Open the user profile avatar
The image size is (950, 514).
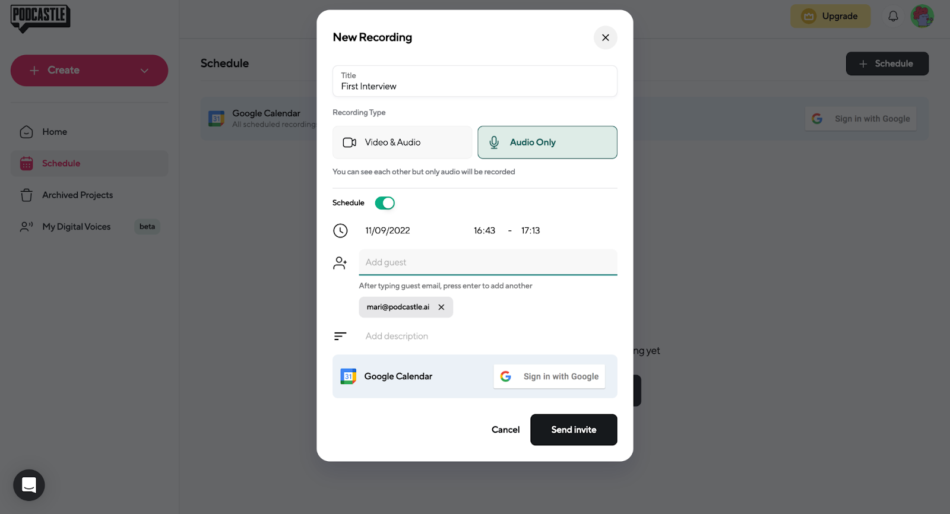pos(922,17)
